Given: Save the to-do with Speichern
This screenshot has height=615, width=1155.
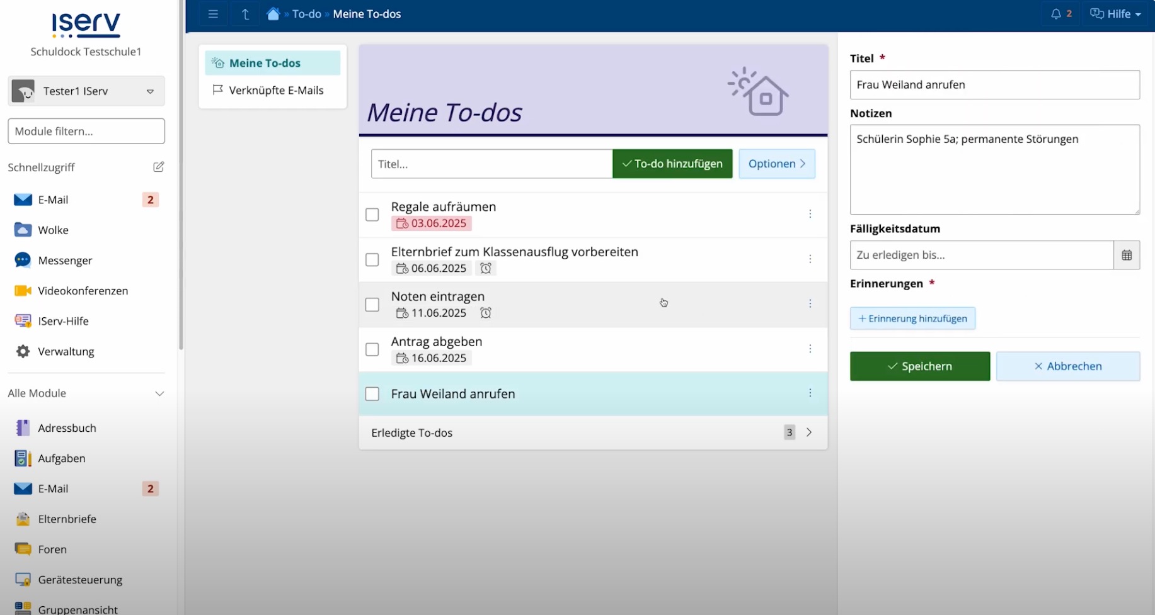Looking at the screenshot, I should (919, 366).
